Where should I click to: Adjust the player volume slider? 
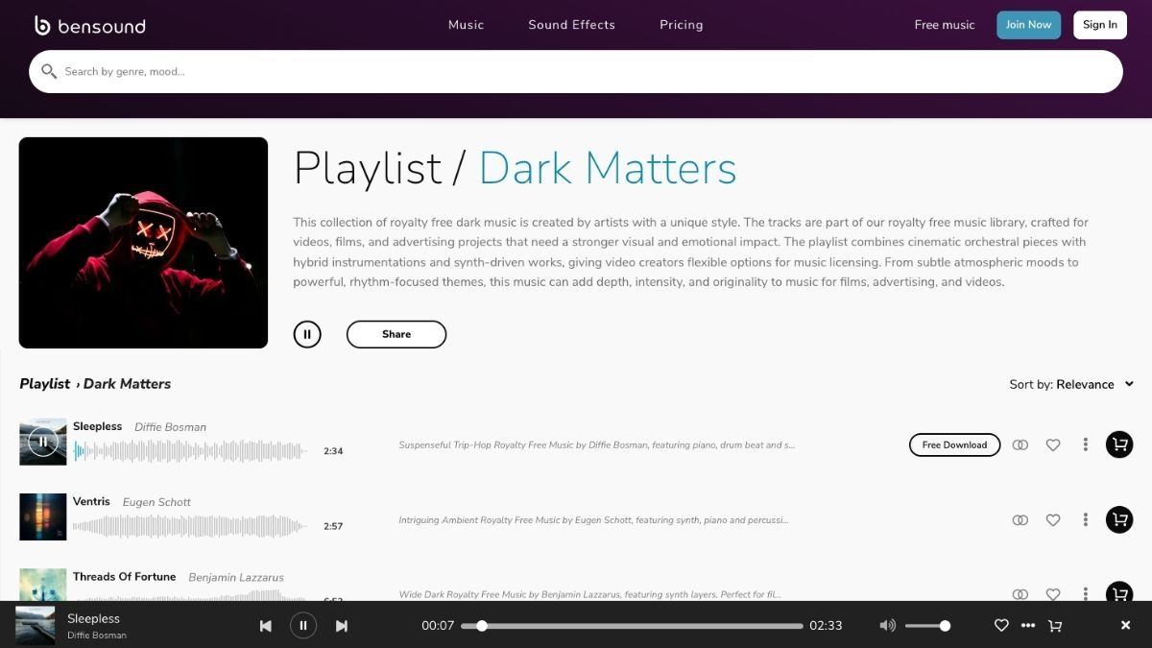[927, 626]
